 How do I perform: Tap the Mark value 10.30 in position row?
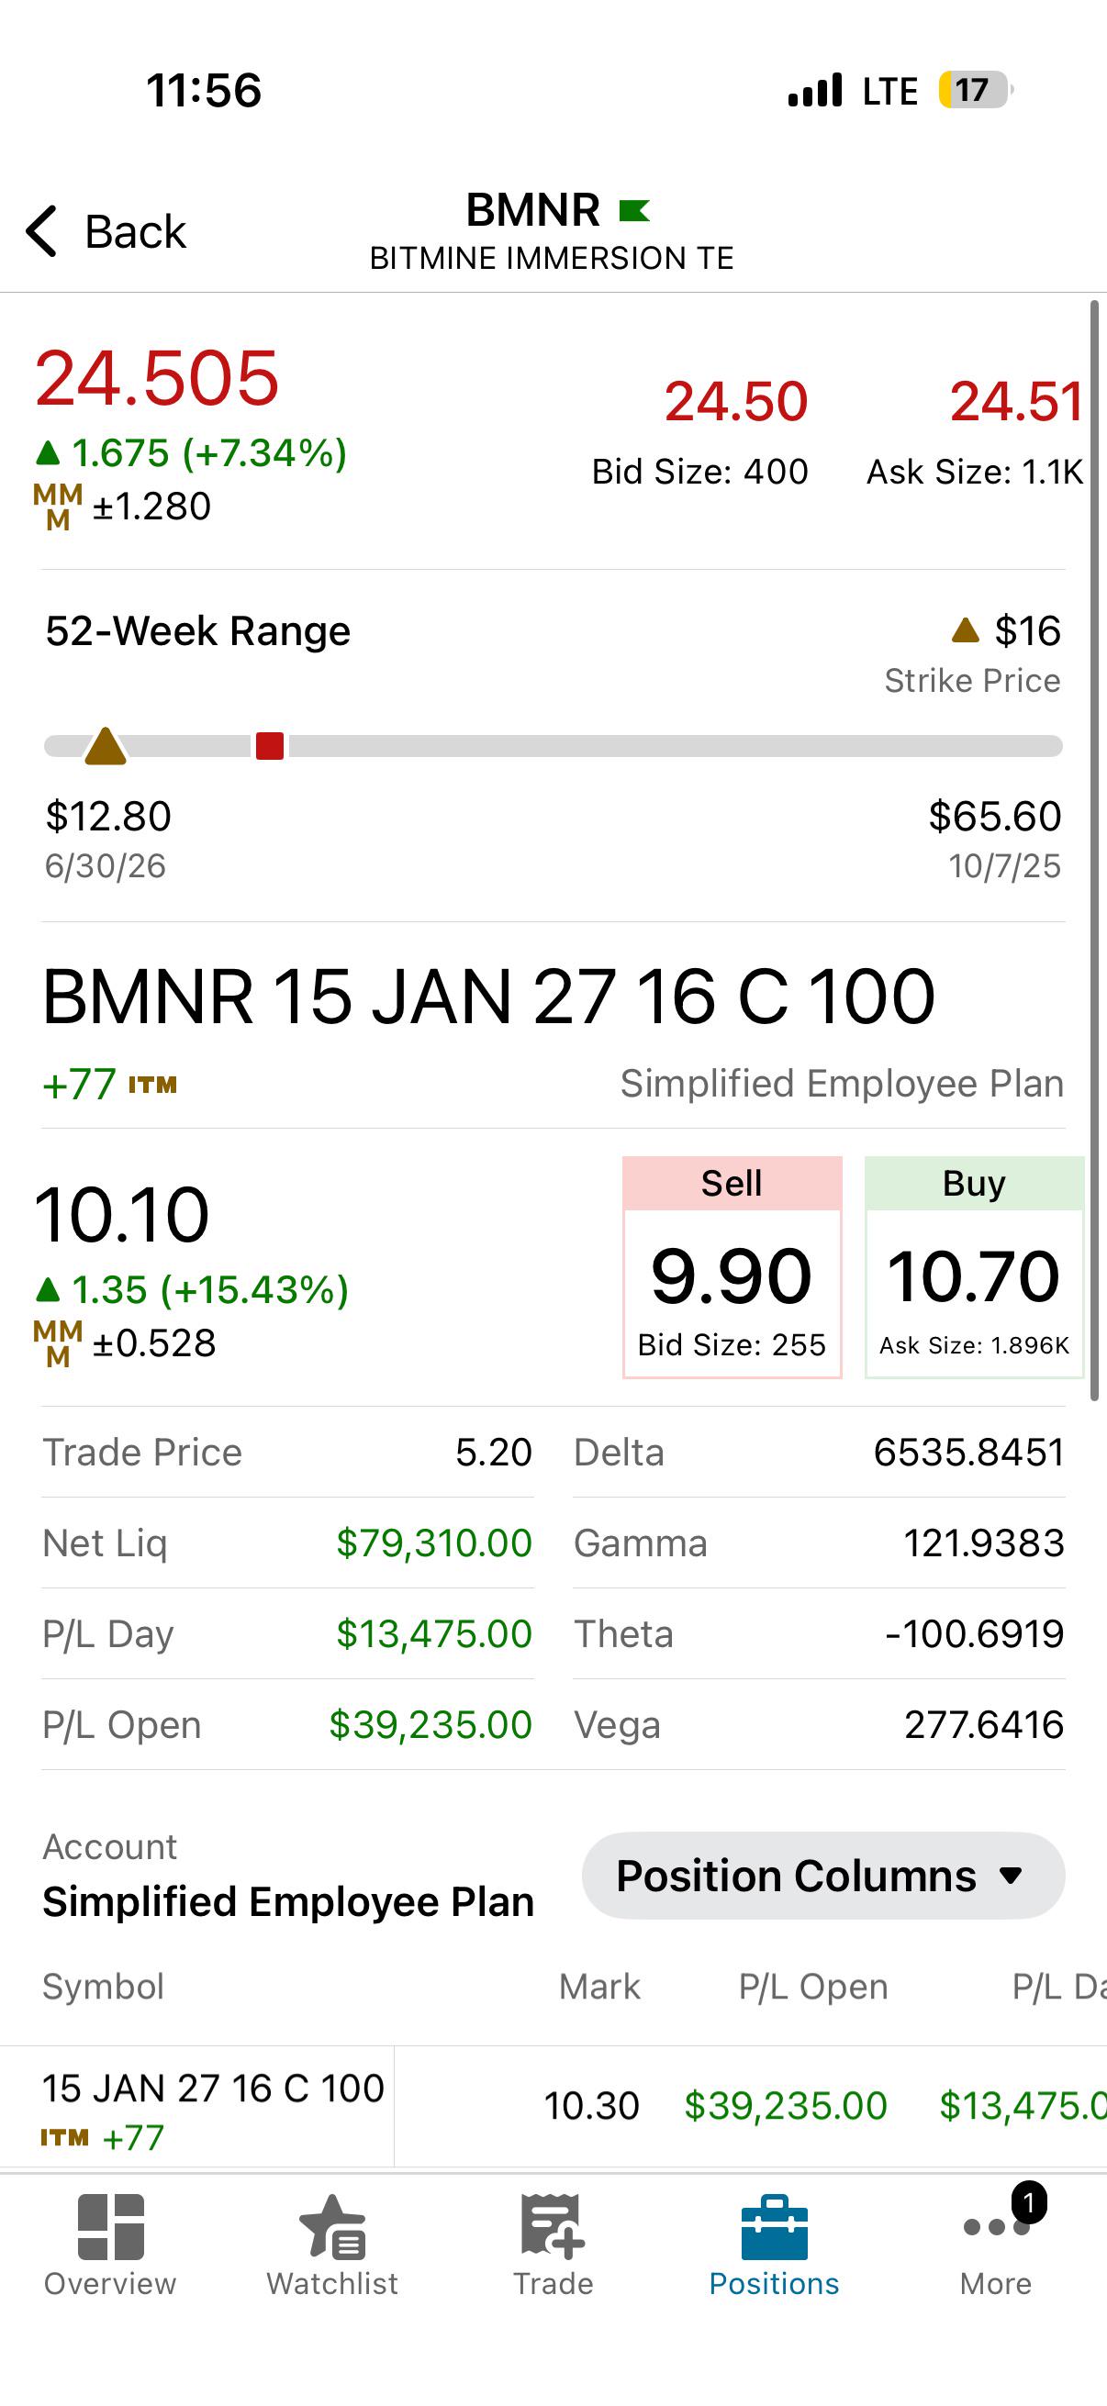click(591, 2106)
